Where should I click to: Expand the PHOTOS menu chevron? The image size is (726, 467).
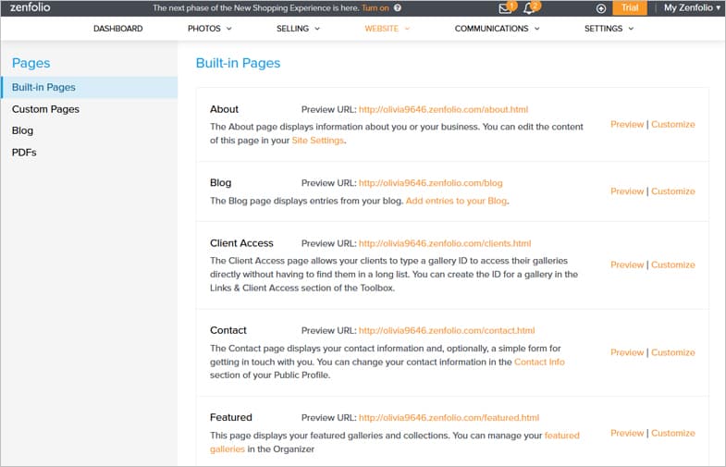[x=228, y=29]
